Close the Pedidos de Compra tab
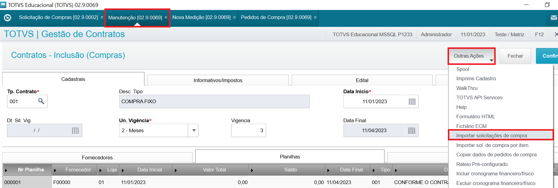 point(315,18)
